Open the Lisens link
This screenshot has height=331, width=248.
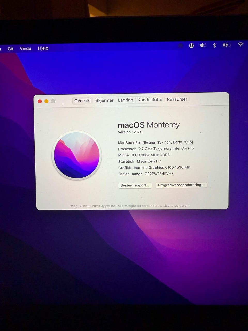[168, 206]
